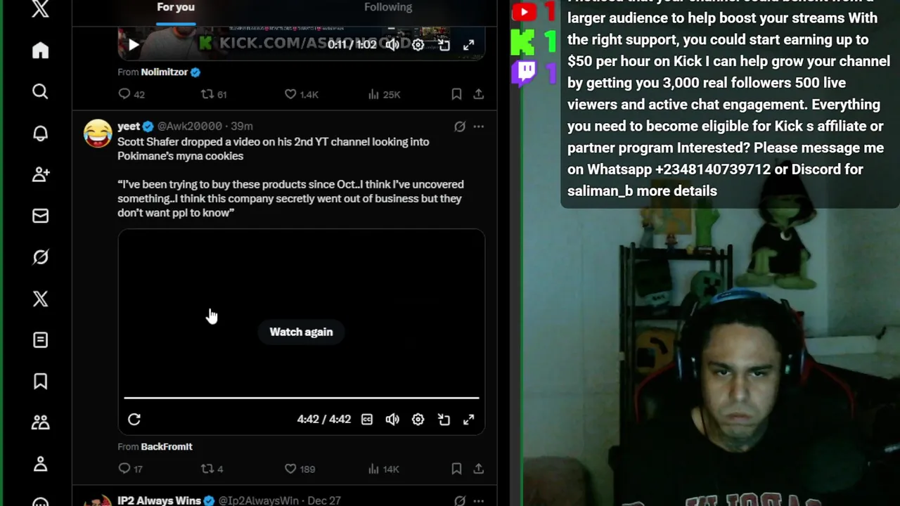This screenshot has width=900, height=506.
Task: Toggle closed captions on yeet's video
Action: click(367, 420)
